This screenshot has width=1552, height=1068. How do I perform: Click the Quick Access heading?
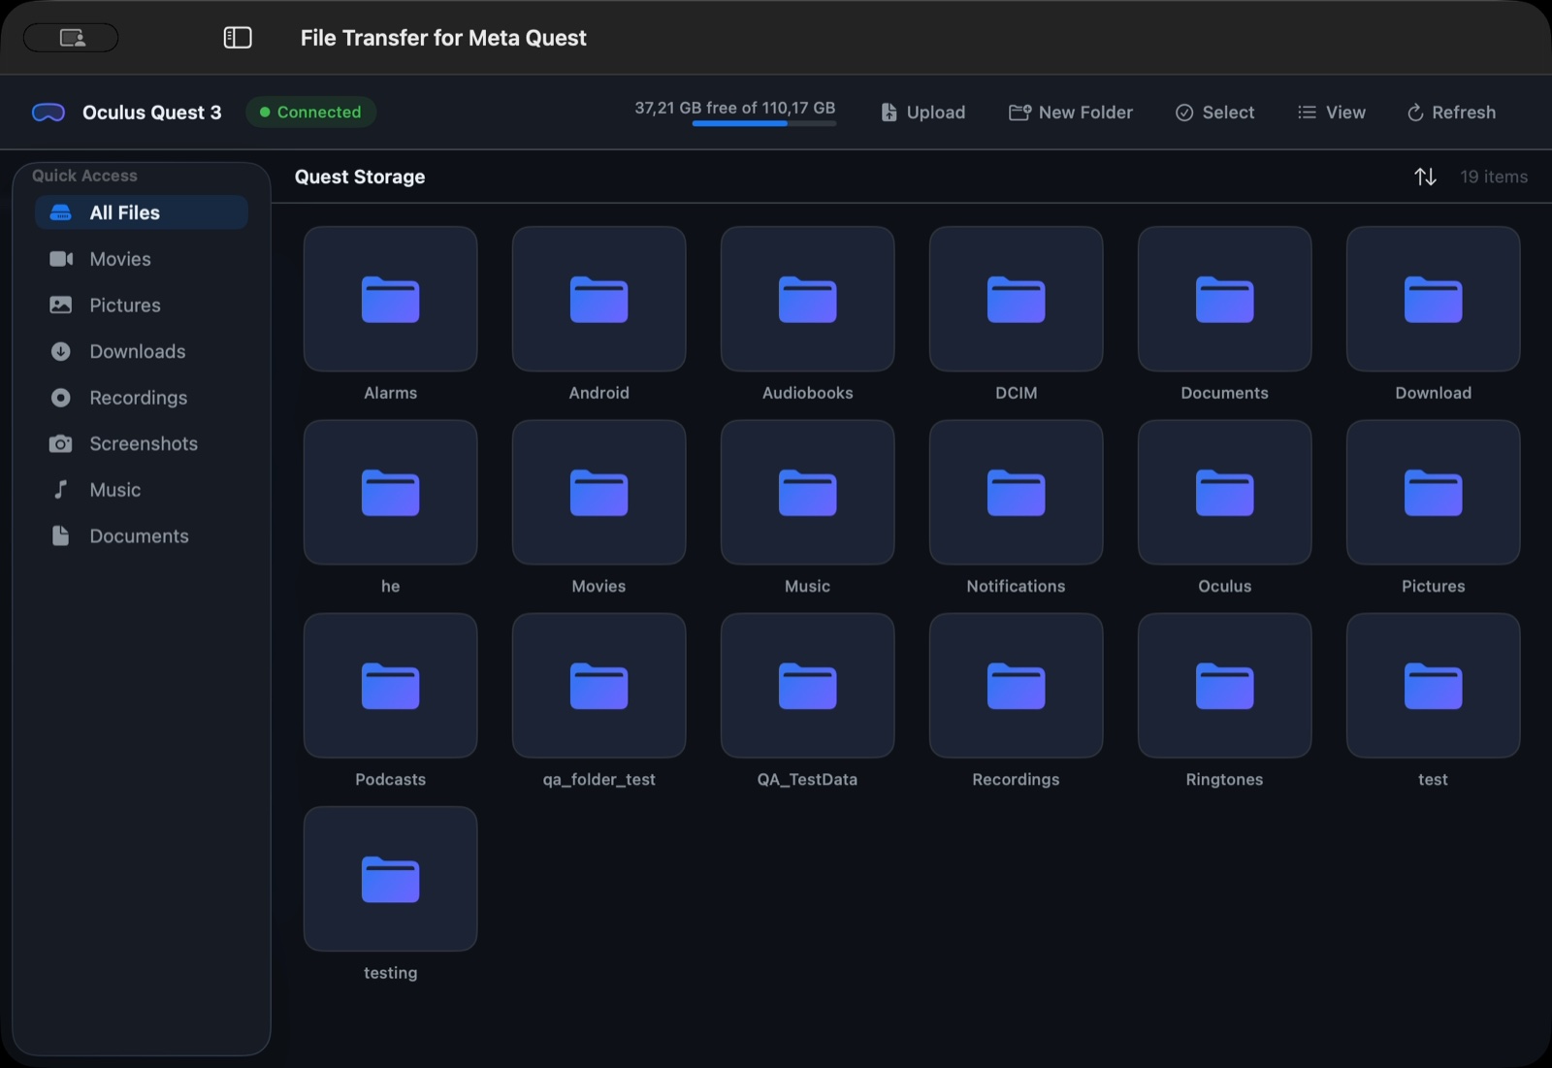click(84, 176)
